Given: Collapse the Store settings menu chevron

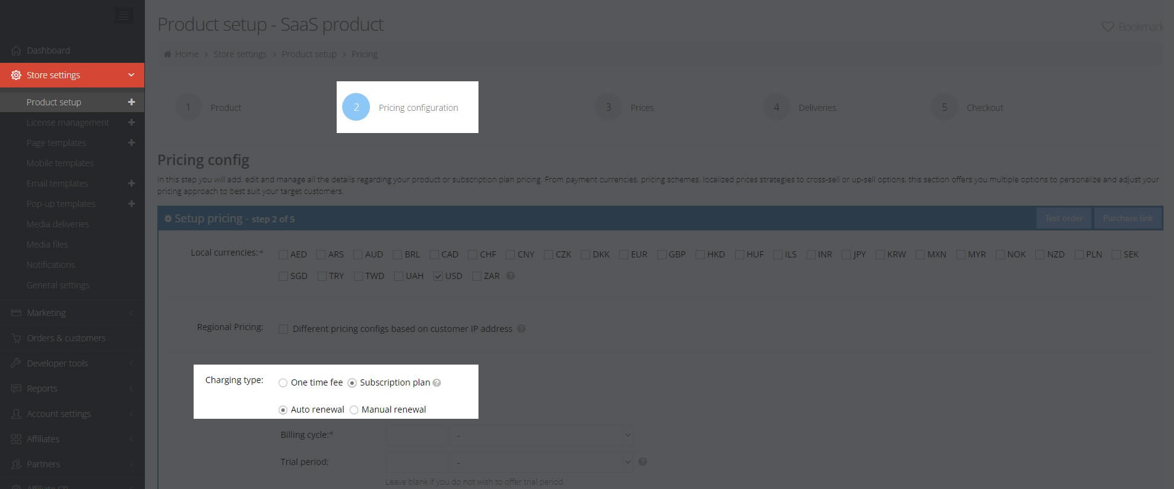Looking at the screenshot, I should [x=131, y=75].
